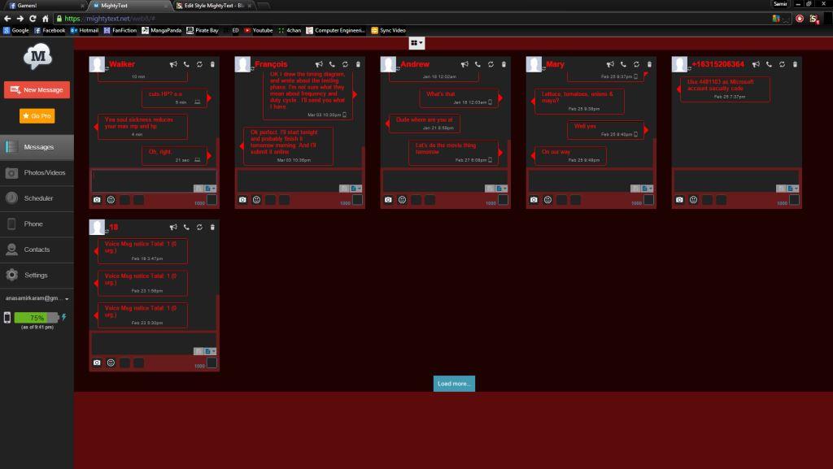Delete the Mary conversation

pyautogui.click(x=649, y=64)
